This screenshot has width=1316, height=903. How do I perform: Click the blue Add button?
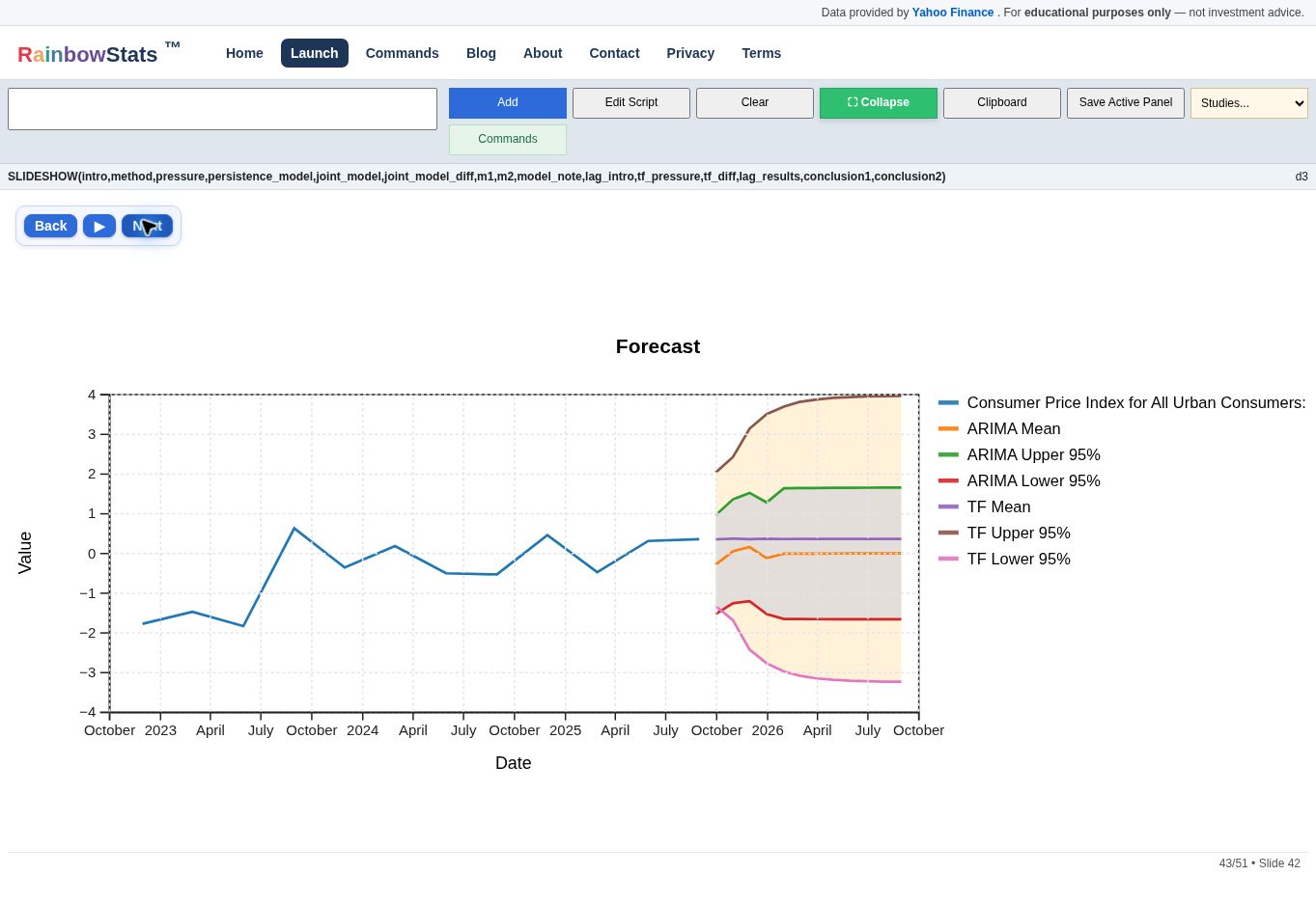(x=508, y=102)
